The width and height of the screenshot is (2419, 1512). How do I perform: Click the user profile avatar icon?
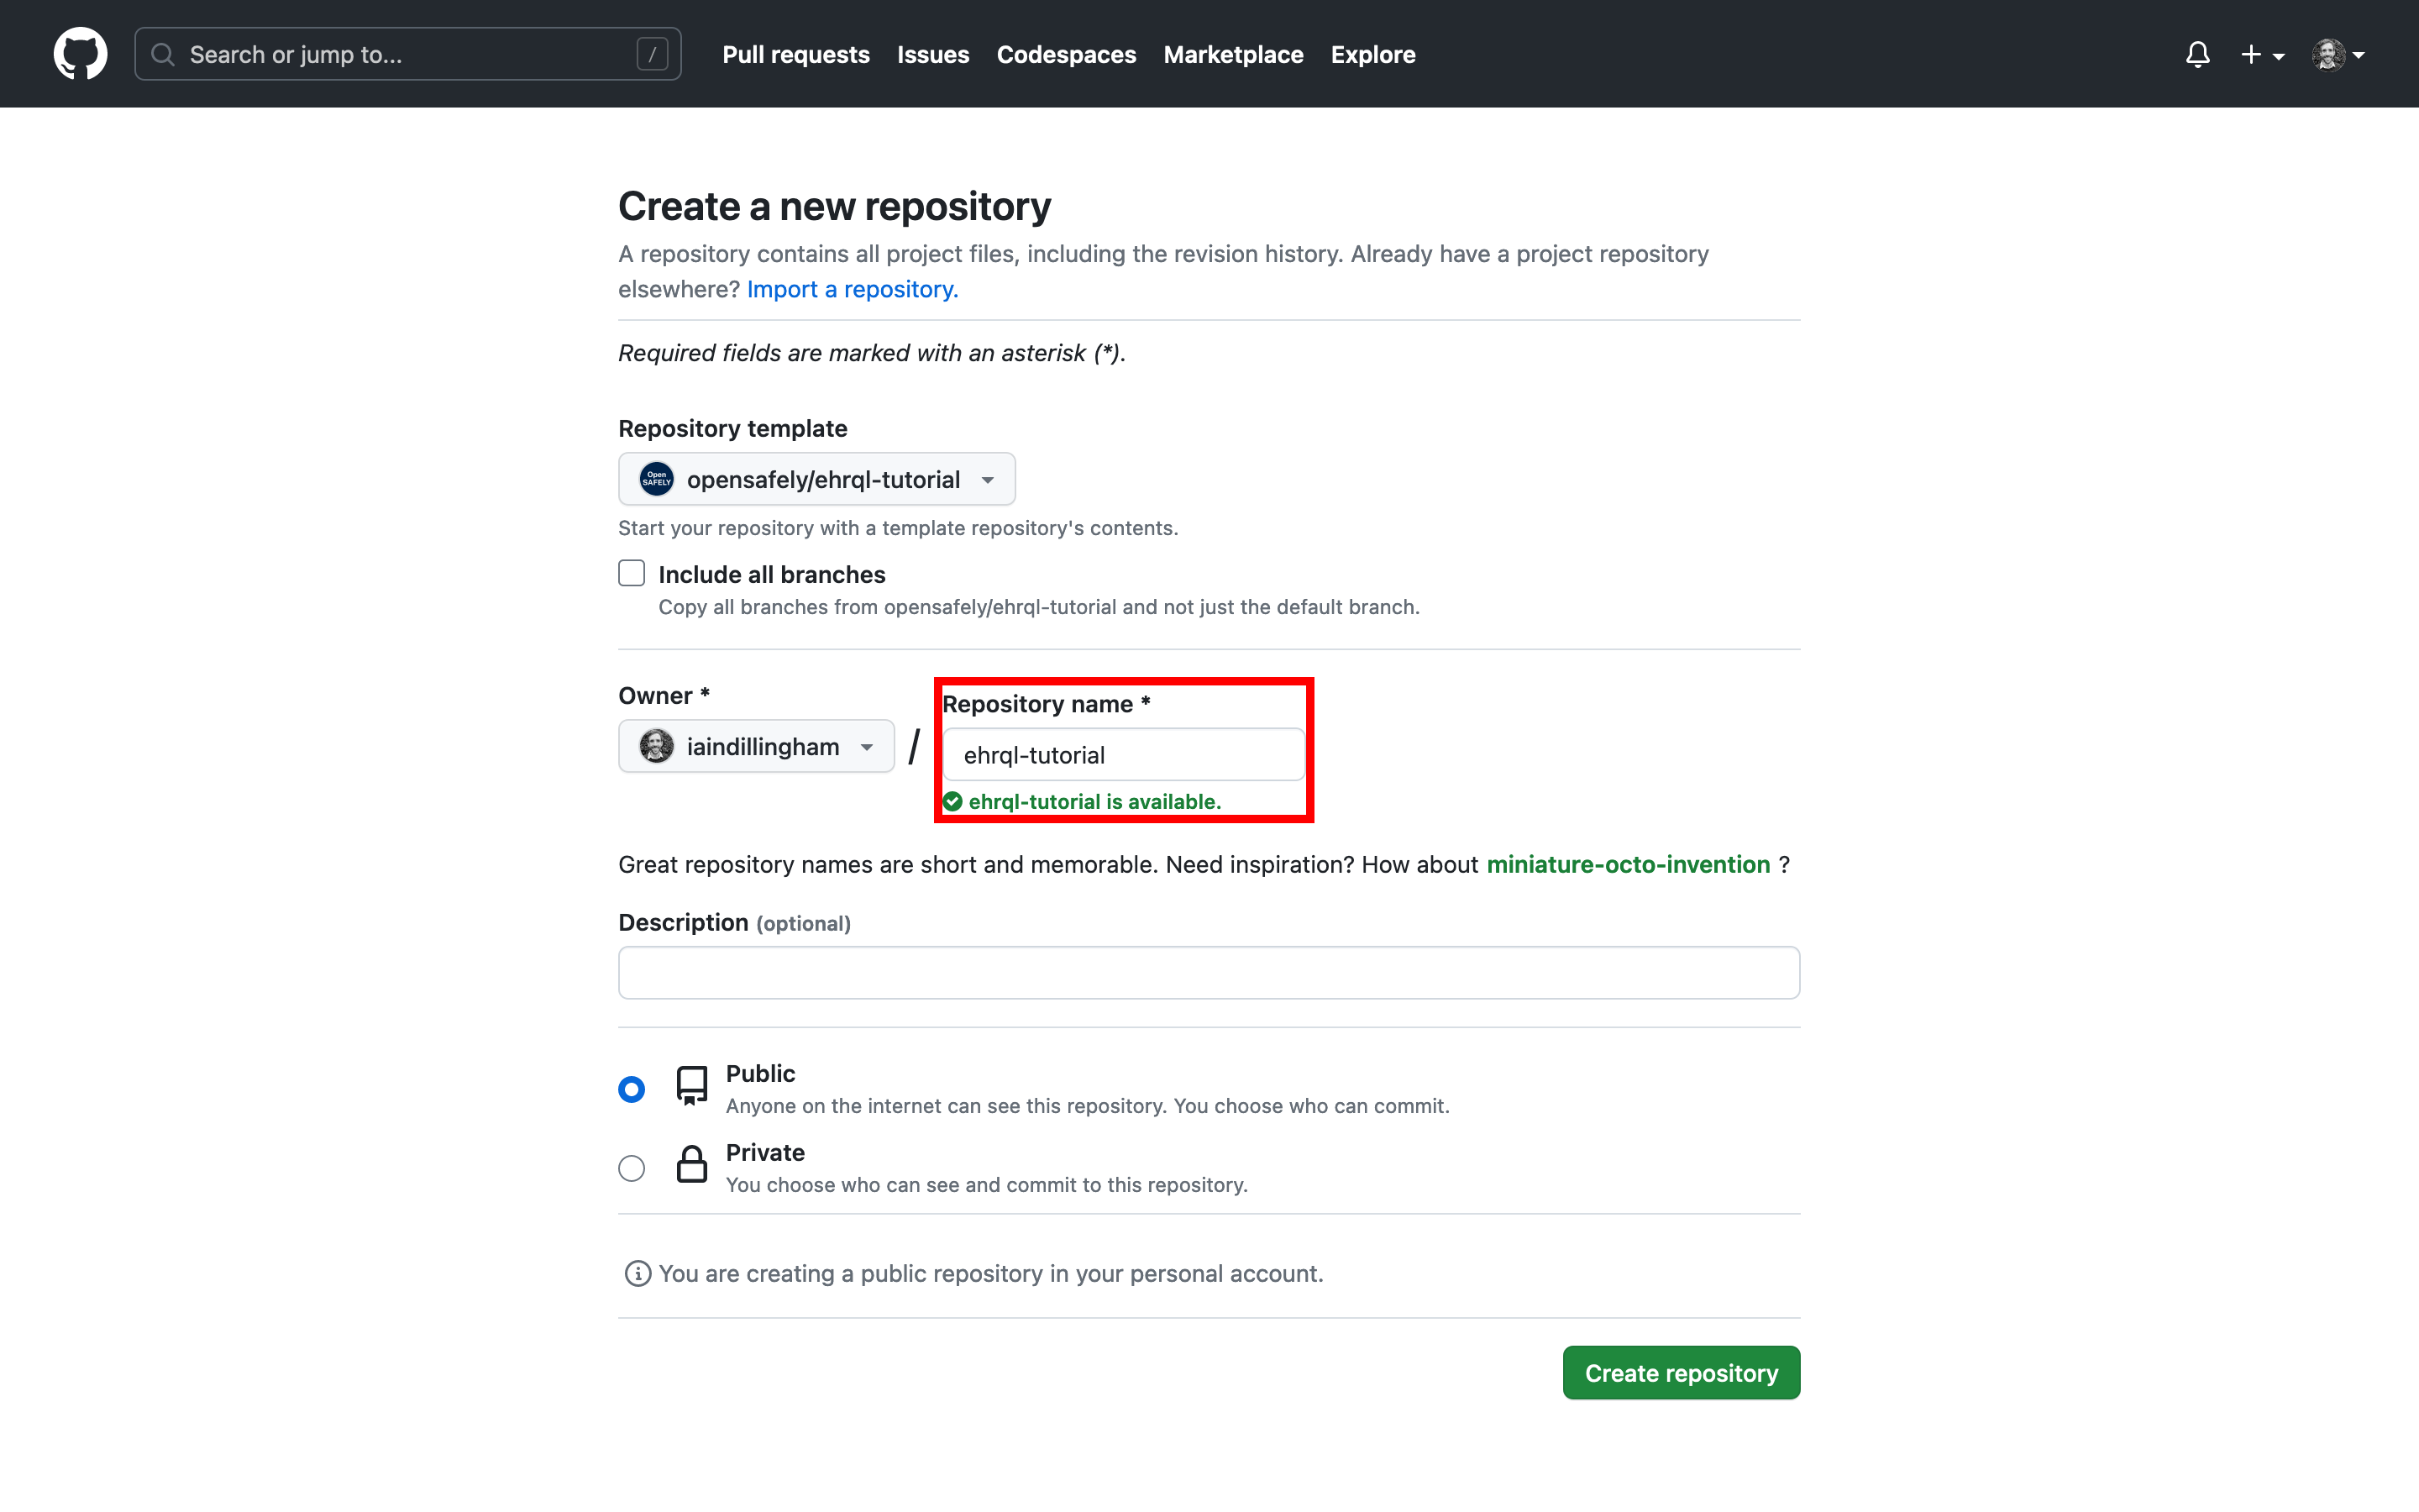(2328, 52)
